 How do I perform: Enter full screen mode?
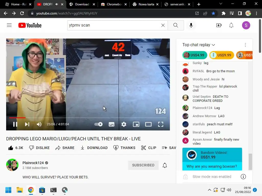tap(161, 124)
